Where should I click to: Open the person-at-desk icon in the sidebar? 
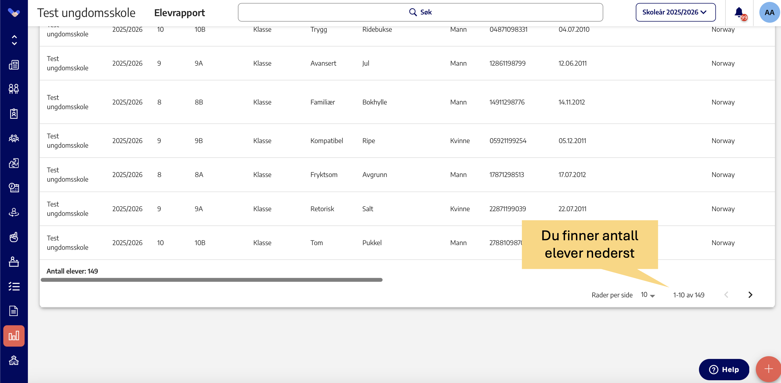[x=14, y=262]
